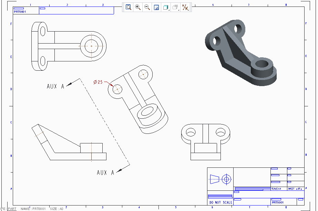
Task: Open the Display Style cube dropdown
Action: (x=166, y=8)
